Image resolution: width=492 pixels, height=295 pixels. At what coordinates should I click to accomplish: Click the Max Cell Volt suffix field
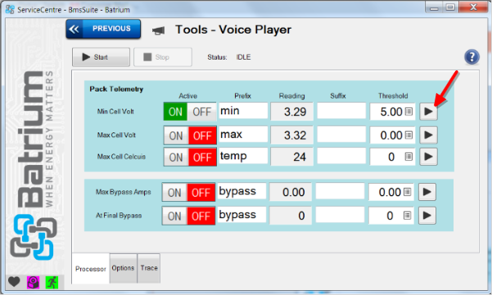pyautogui.click(x=341, y=134)
